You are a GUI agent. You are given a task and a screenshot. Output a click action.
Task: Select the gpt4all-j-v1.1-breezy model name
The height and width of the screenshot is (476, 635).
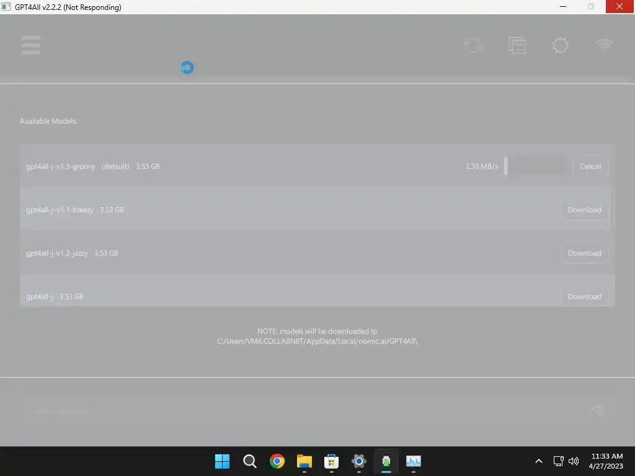coord(60,209)
